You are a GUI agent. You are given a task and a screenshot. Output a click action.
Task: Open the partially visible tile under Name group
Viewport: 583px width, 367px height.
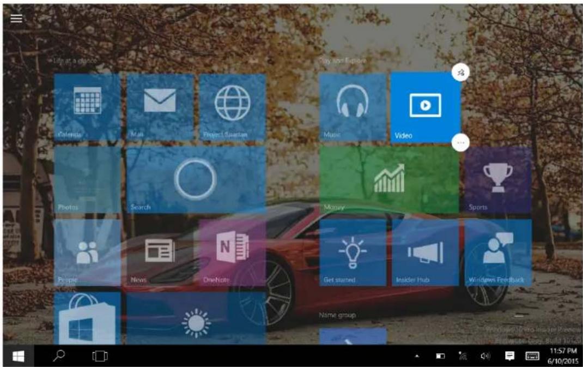click(x=353, y=336)
